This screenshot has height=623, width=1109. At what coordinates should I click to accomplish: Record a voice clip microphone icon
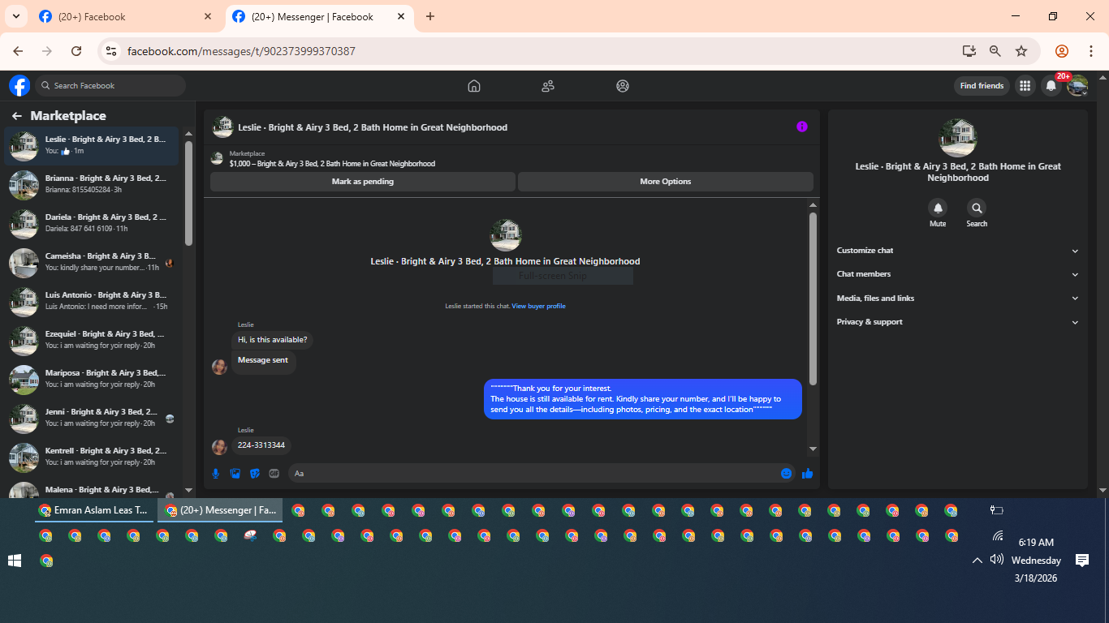[x=216, y=474]
